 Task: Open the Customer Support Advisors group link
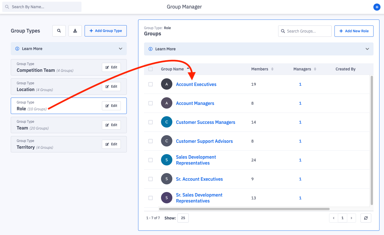(x=204, y=141)
